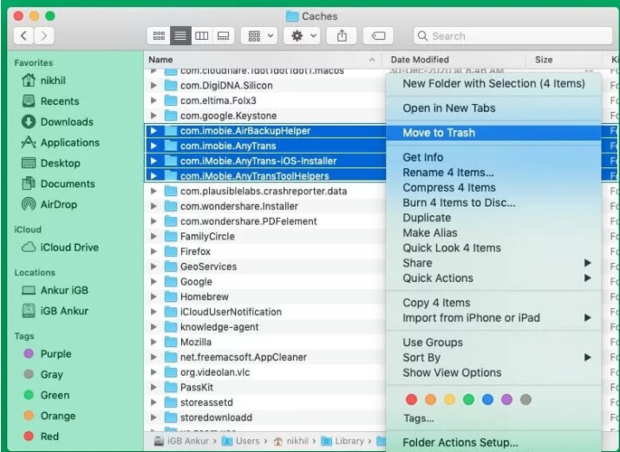The width and height of the screenshot is (620, 452).
Task: Open the group-by arrangement dropdown
Action: click(259, 36)
